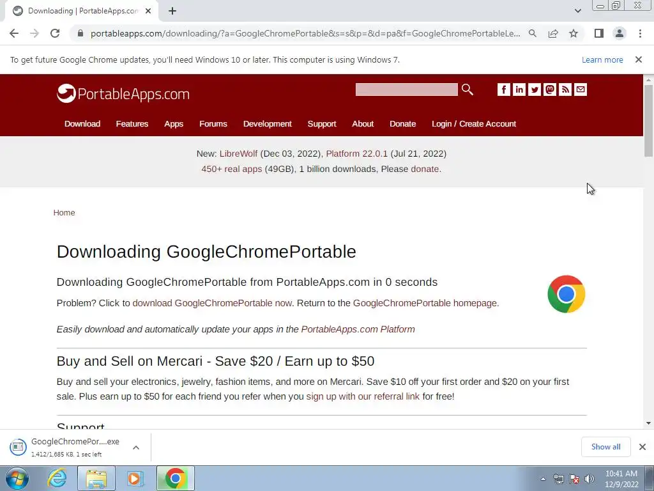Click download GoogleChromePortable now link
The image size is (654, 491).
(212, 303)
